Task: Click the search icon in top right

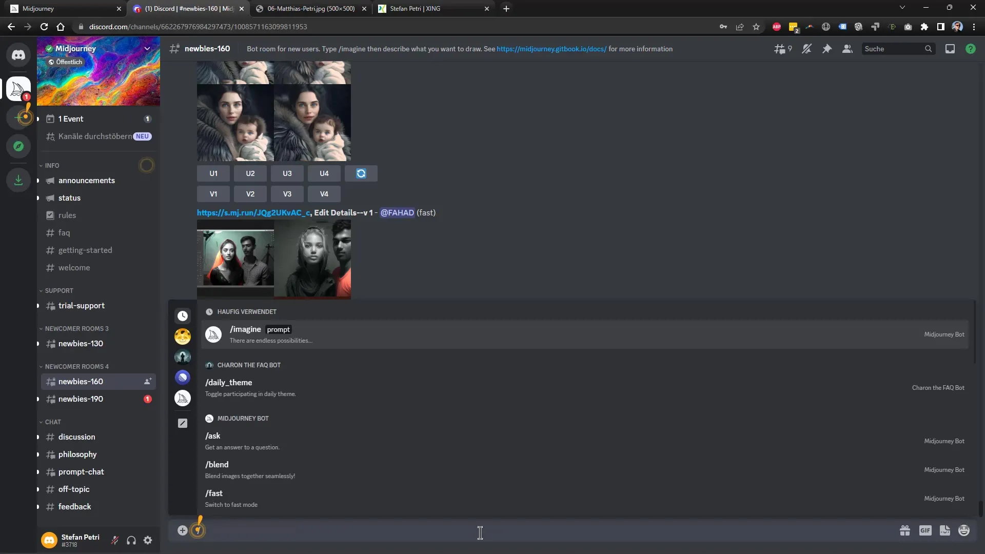Action: point(928,49)
